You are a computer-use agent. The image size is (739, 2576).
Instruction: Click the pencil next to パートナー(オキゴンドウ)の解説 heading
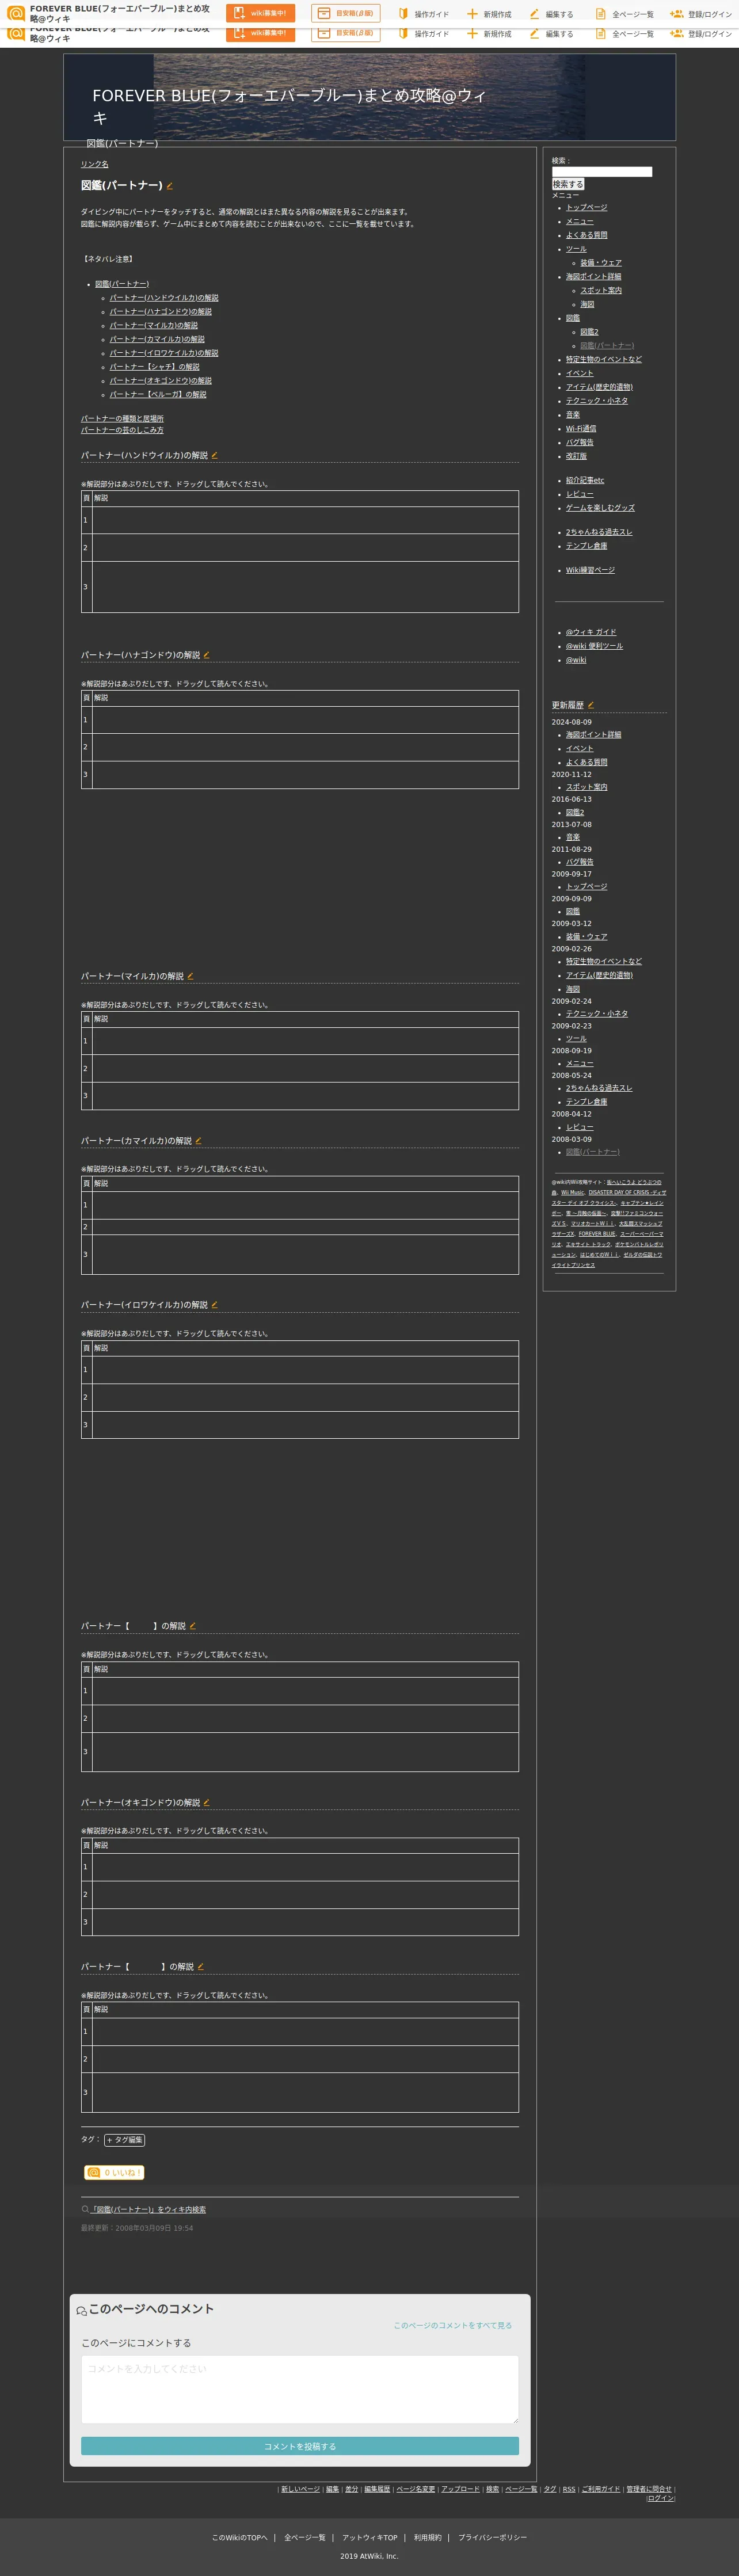[207, 1803]
